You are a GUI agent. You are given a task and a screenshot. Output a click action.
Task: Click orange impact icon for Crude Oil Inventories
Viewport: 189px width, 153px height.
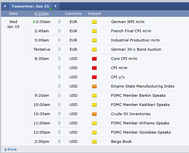[x=94, y=114]
